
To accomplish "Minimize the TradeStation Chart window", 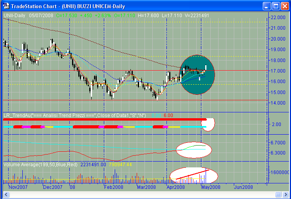I will pyautogui.click(x=266, y=6).
